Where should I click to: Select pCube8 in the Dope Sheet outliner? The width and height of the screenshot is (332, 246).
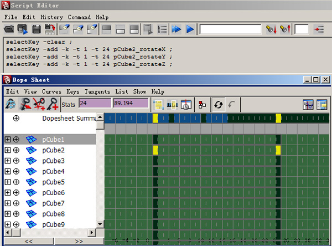click(53, 214)
